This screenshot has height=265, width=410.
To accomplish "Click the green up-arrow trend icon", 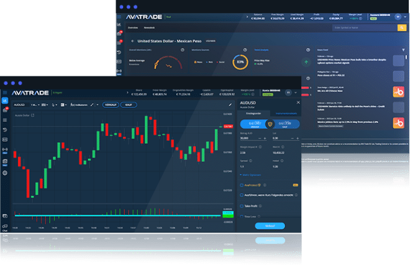I will [x=306, y=62].
